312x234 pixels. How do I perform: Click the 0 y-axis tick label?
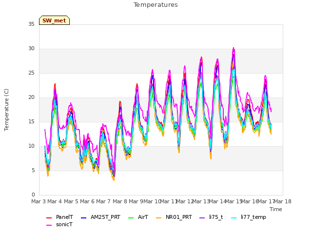click(x=33, y=195)
